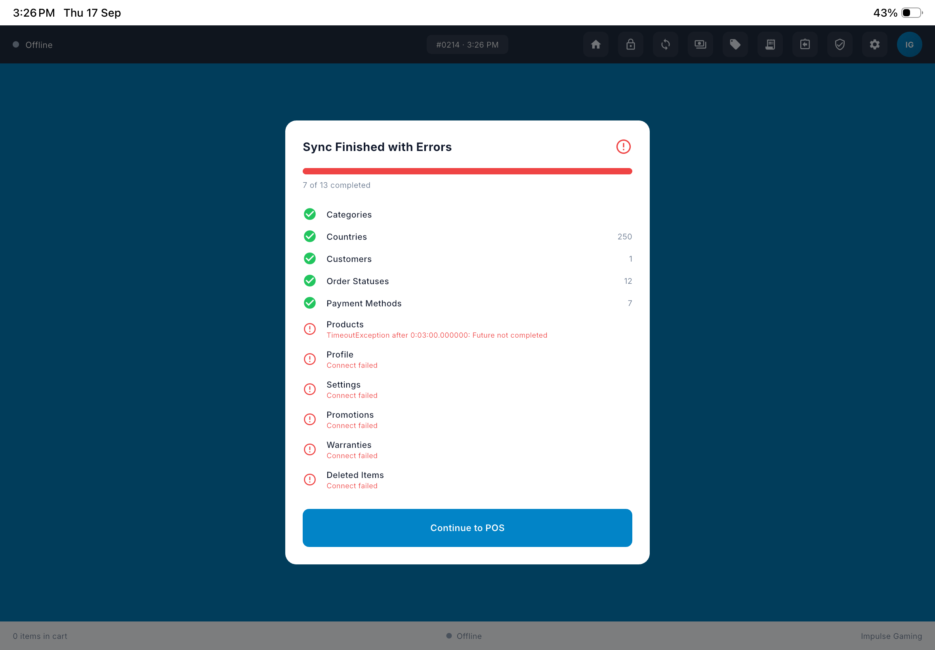The height and width of the screenshot is (650, 935).
Task: Tap the green check beside Categories
Action: pyautogui.click(x=310, y=214)
